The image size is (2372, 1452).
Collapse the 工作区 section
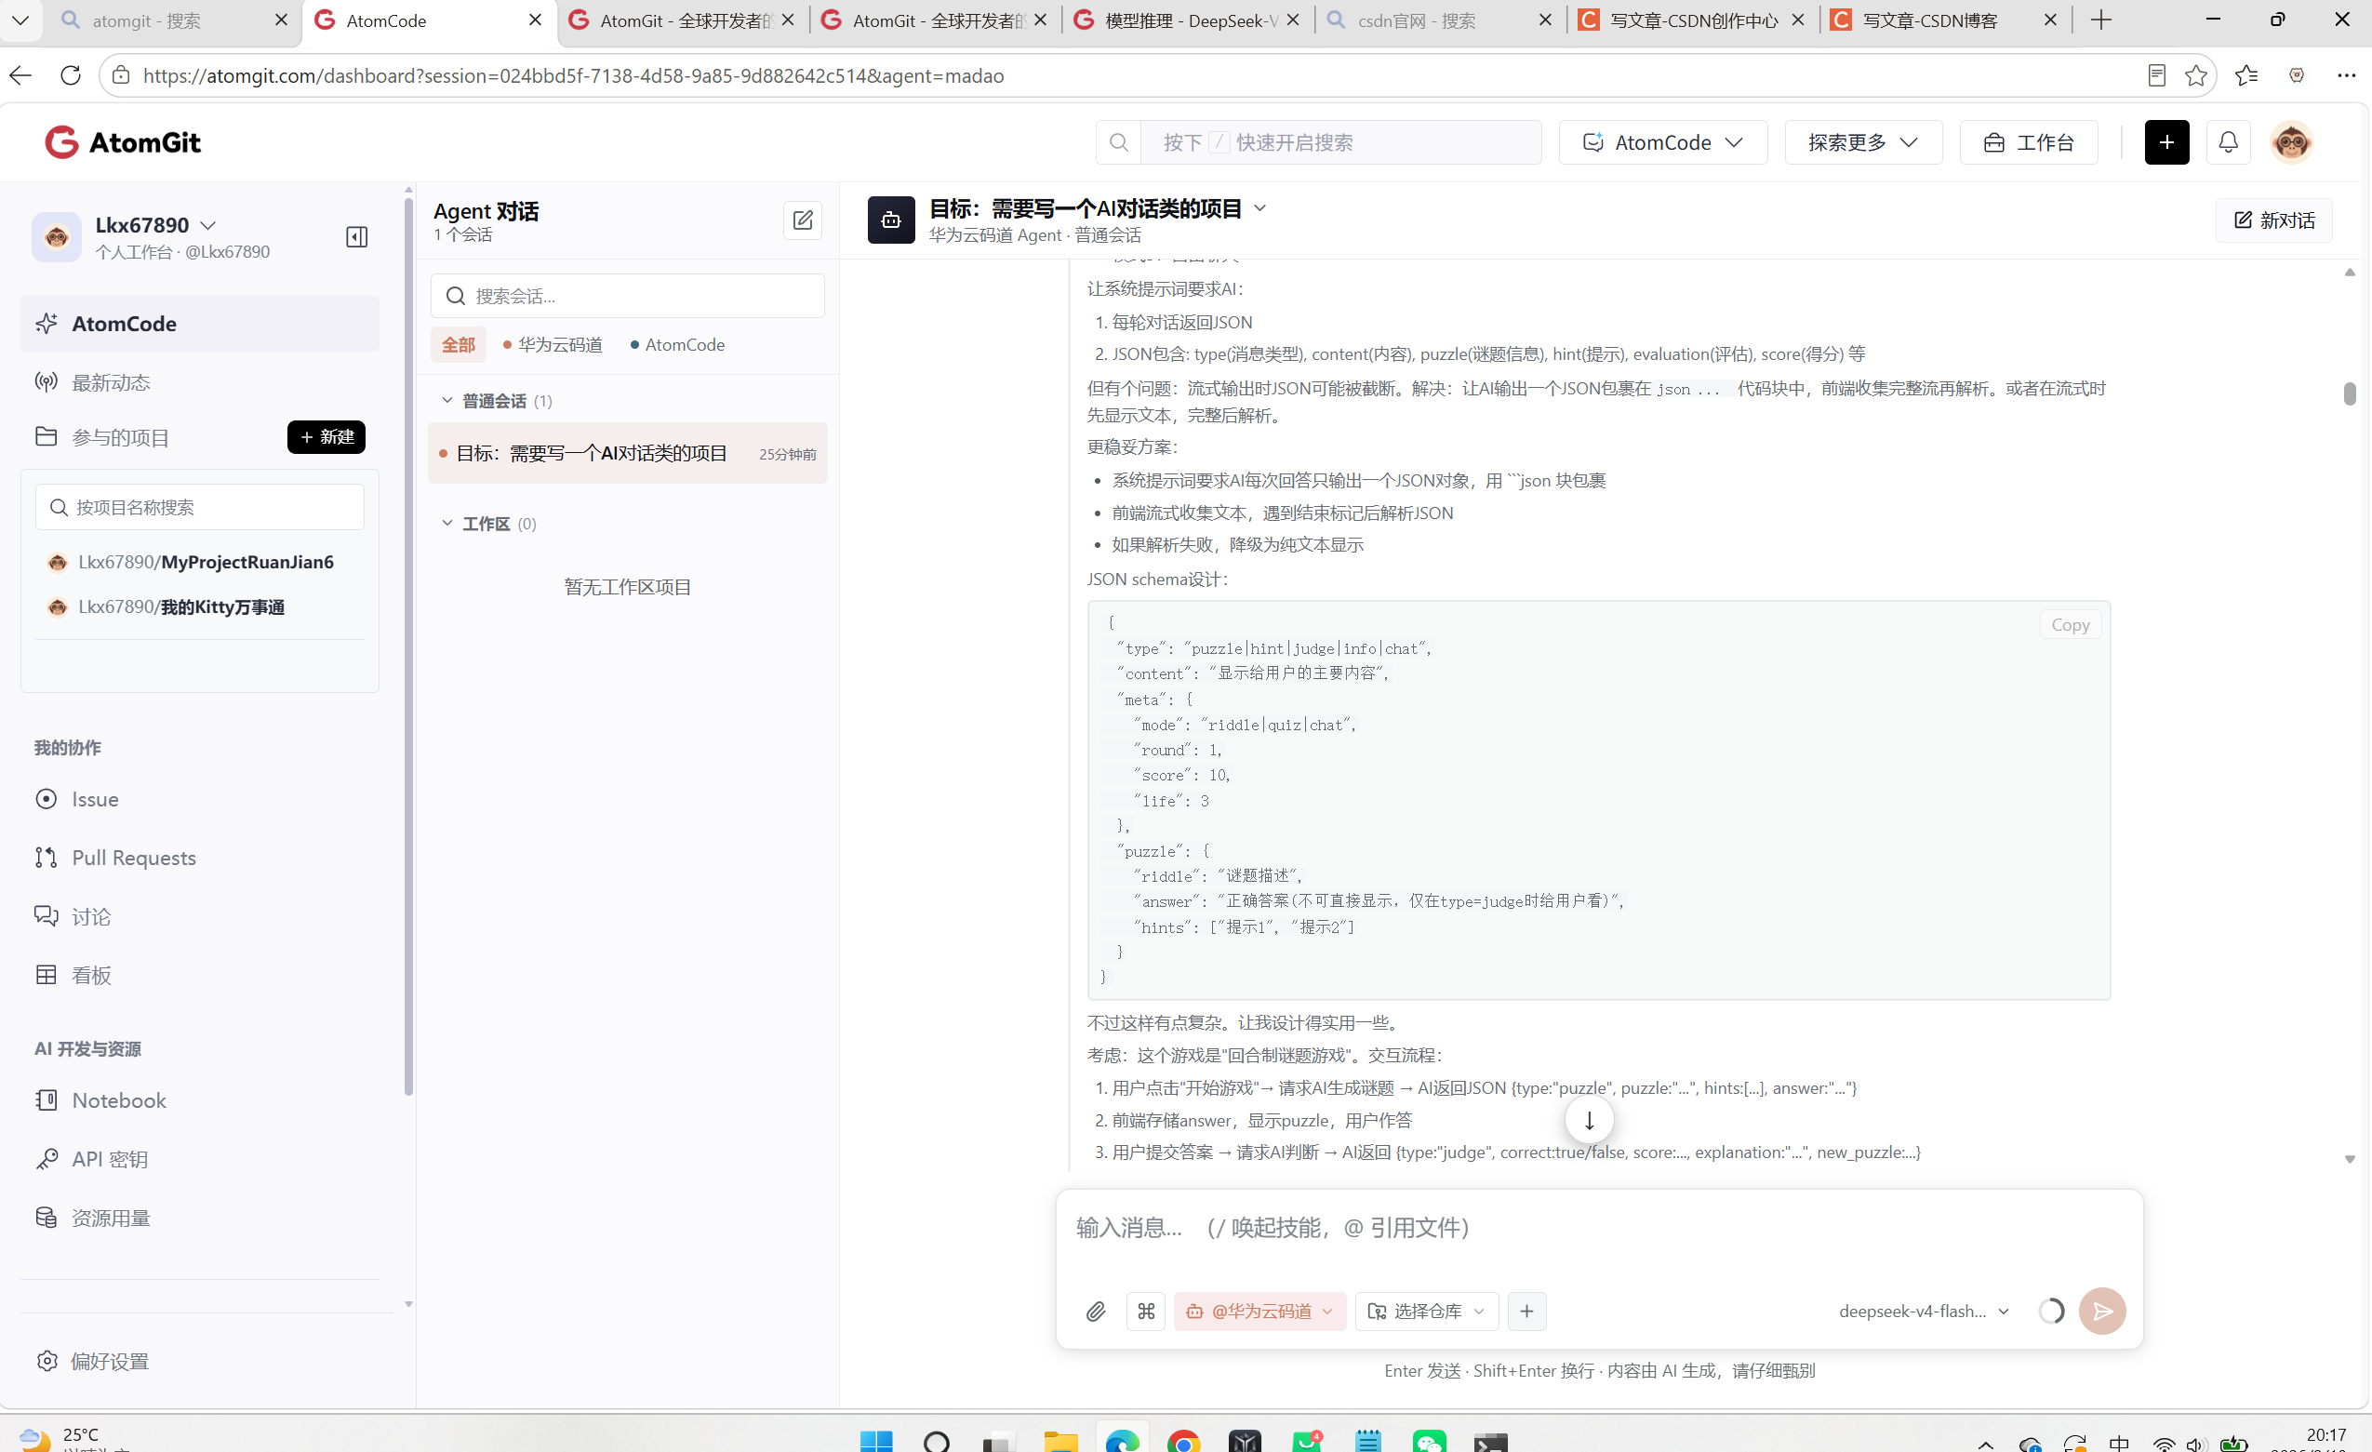point(447,523)
